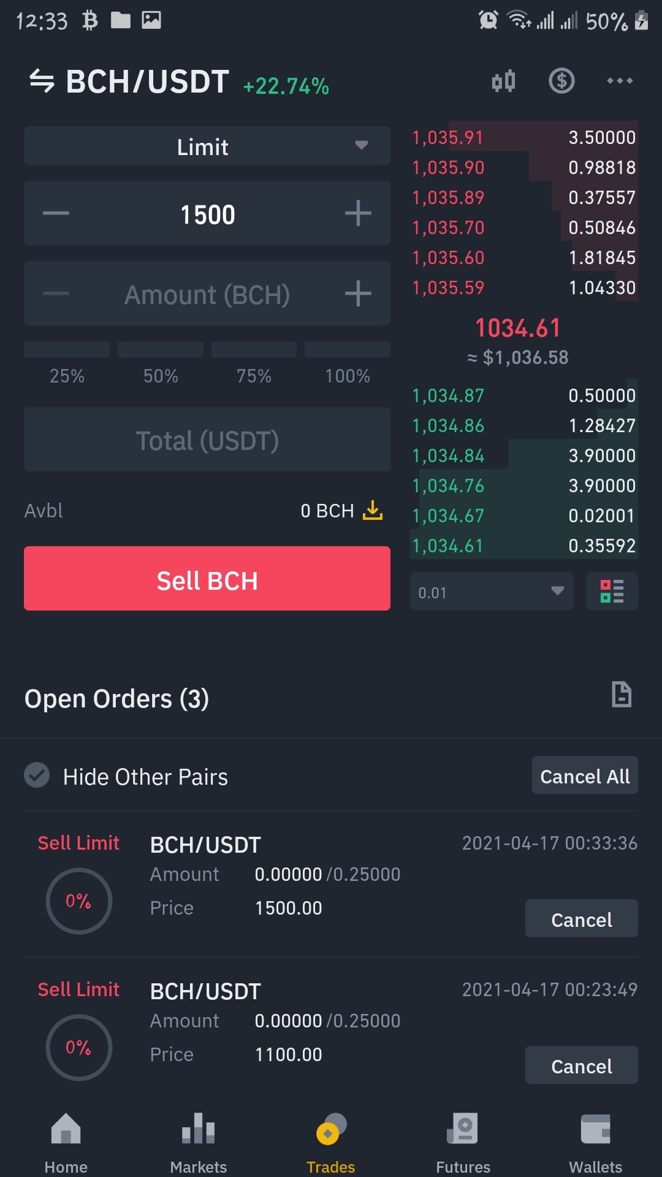Switch order book layout with the red-green icon

(612, 591)
